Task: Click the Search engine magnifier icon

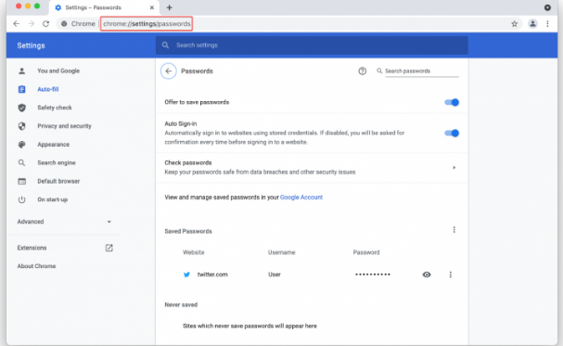Action: click(x=22, y=163)
